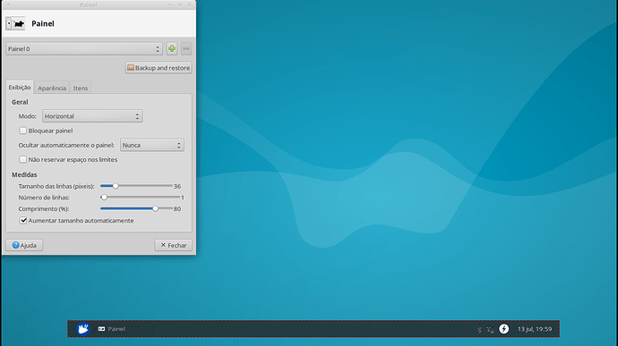The image size is (618, 346).
Task: Click the Comprimento (%) slider handle
Action: point(155,208)
